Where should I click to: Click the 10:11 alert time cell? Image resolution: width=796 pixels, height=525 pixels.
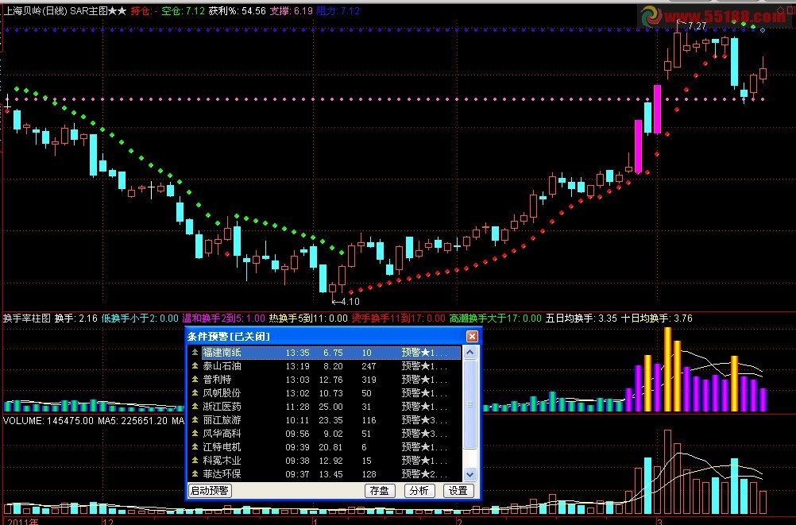(x=297, y=420)
